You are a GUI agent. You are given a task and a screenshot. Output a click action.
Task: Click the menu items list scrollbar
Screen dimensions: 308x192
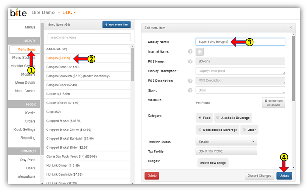click(132, 65)
